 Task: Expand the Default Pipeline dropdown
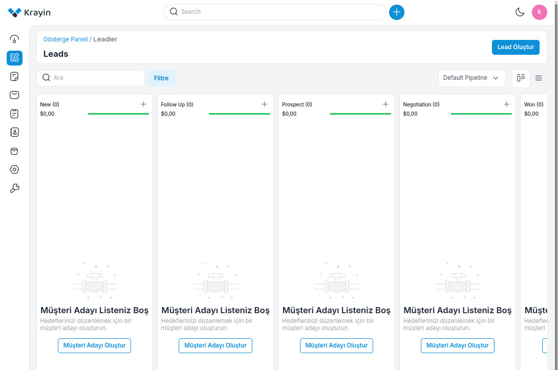pos(471,78)
